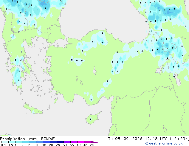Screen dimensions: 189x146
Task: Select the 20–25 mm legend swatch
Action: click(53, 142)
